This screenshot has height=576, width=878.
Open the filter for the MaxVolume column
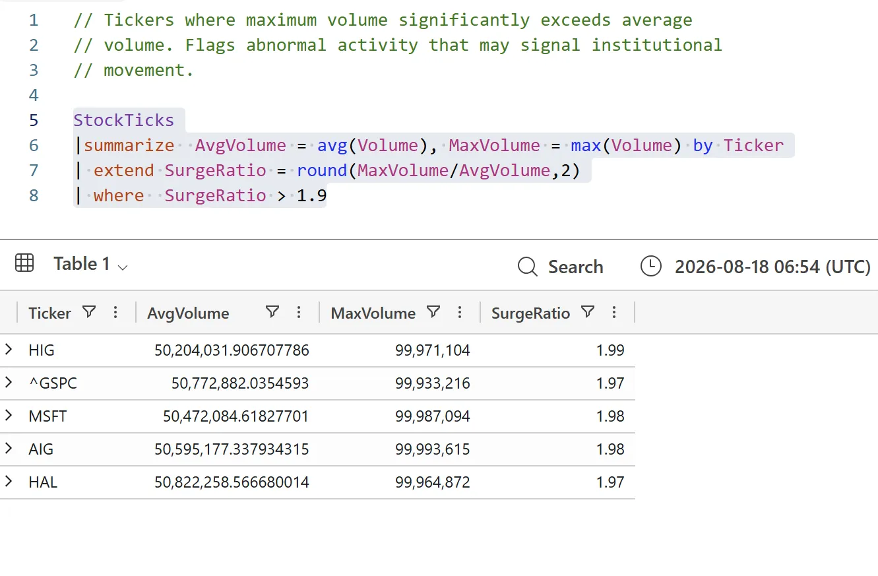[433, 312]
